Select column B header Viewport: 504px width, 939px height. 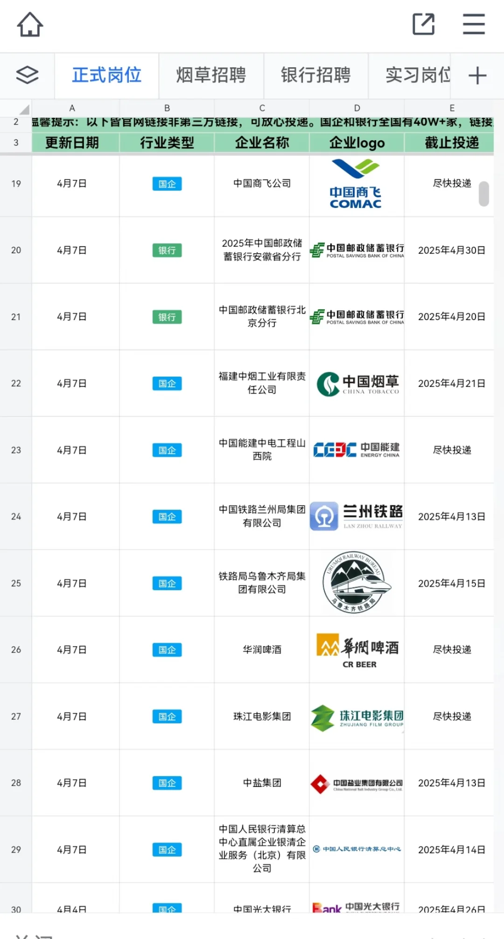pyautogui.click(x=167, y=108)
